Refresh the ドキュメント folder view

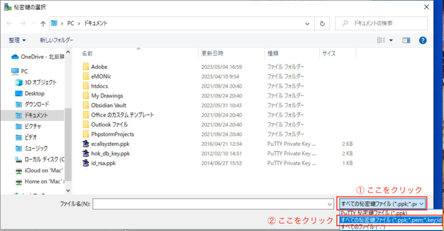(322, 23)
